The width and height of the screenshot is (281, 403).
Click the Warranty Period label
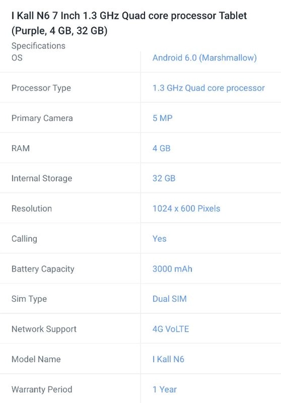tap(41, 389)
